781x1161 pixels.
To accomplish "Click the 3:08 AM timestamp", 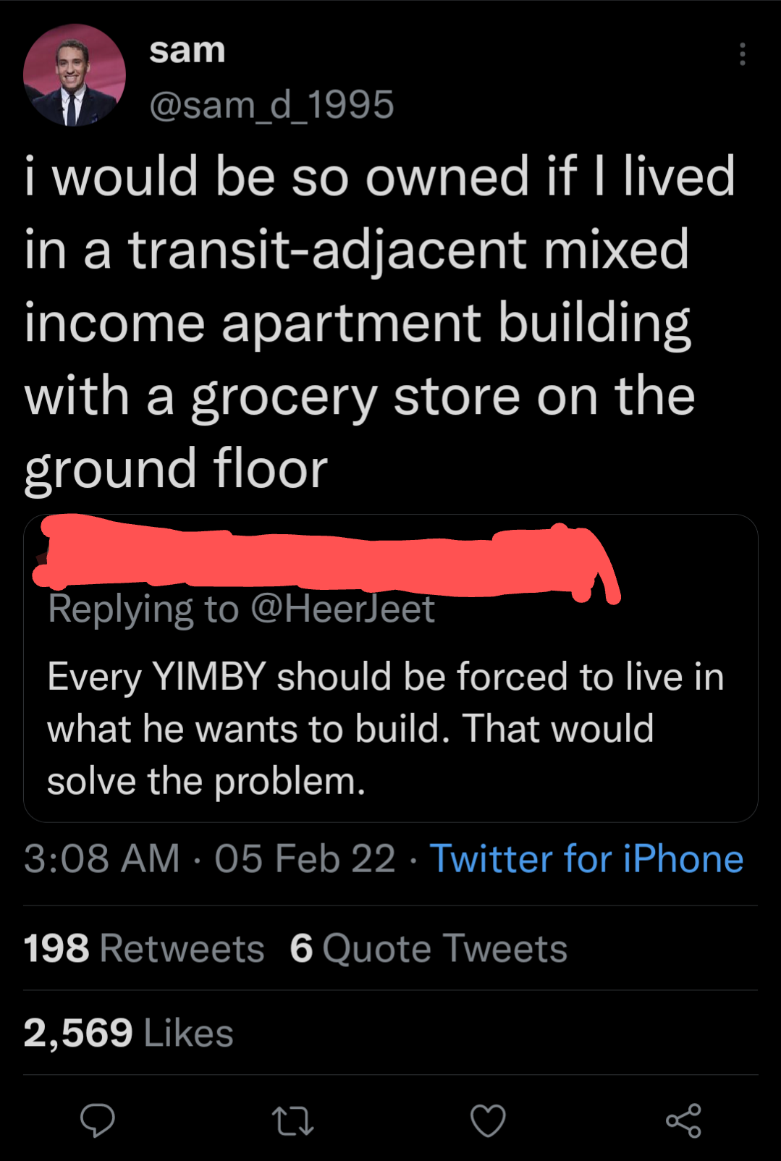I will click(x=101, y=859).
